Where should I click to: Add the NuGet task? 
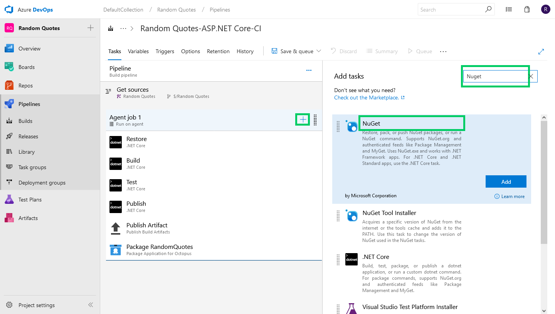pos(506,182)
